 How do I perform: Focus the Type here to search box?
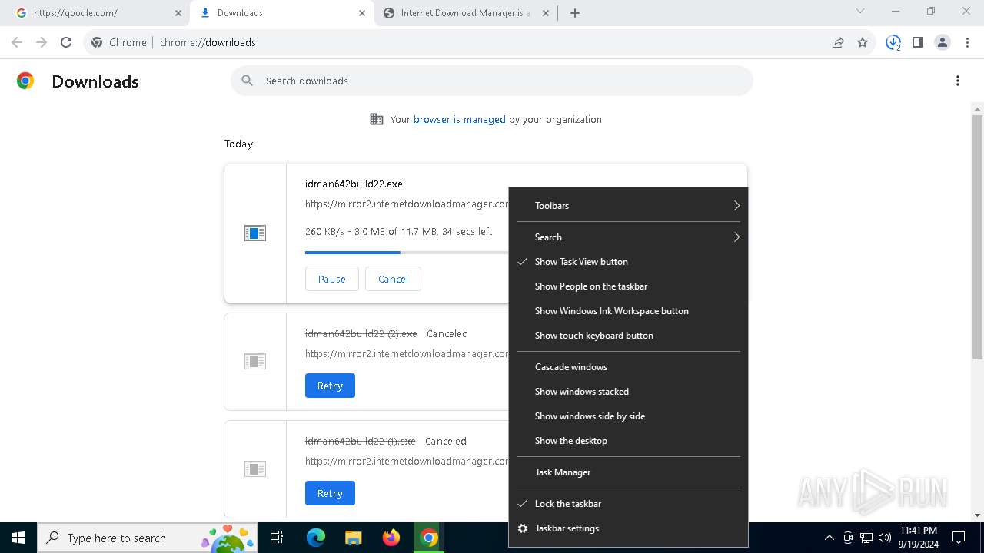[147, 538]
